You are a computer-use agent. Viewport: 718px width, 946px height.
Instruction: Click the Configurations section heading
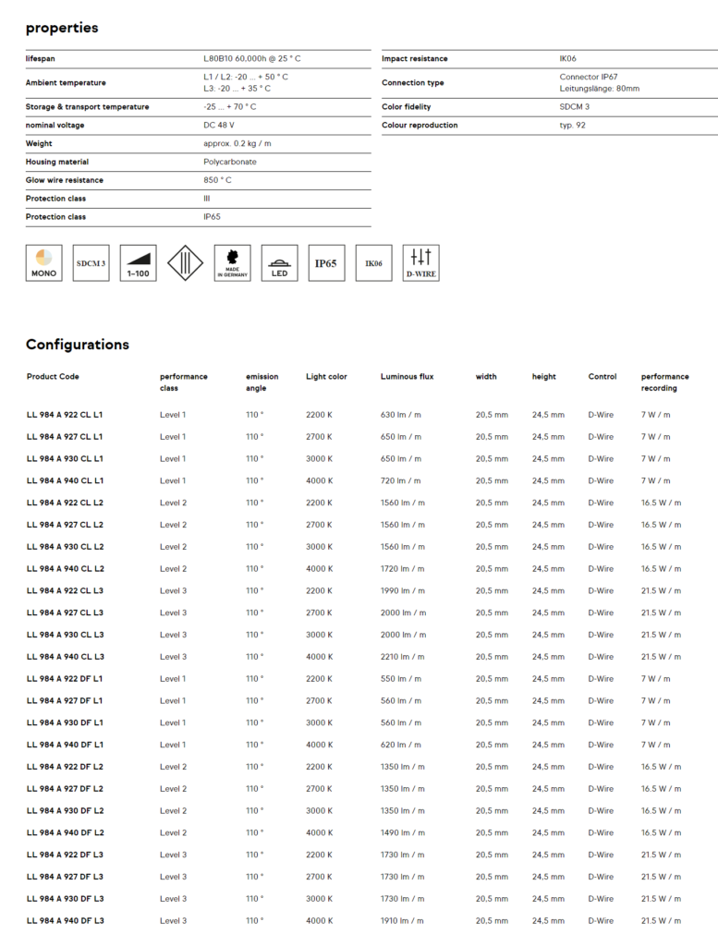(x=78, y=345)
